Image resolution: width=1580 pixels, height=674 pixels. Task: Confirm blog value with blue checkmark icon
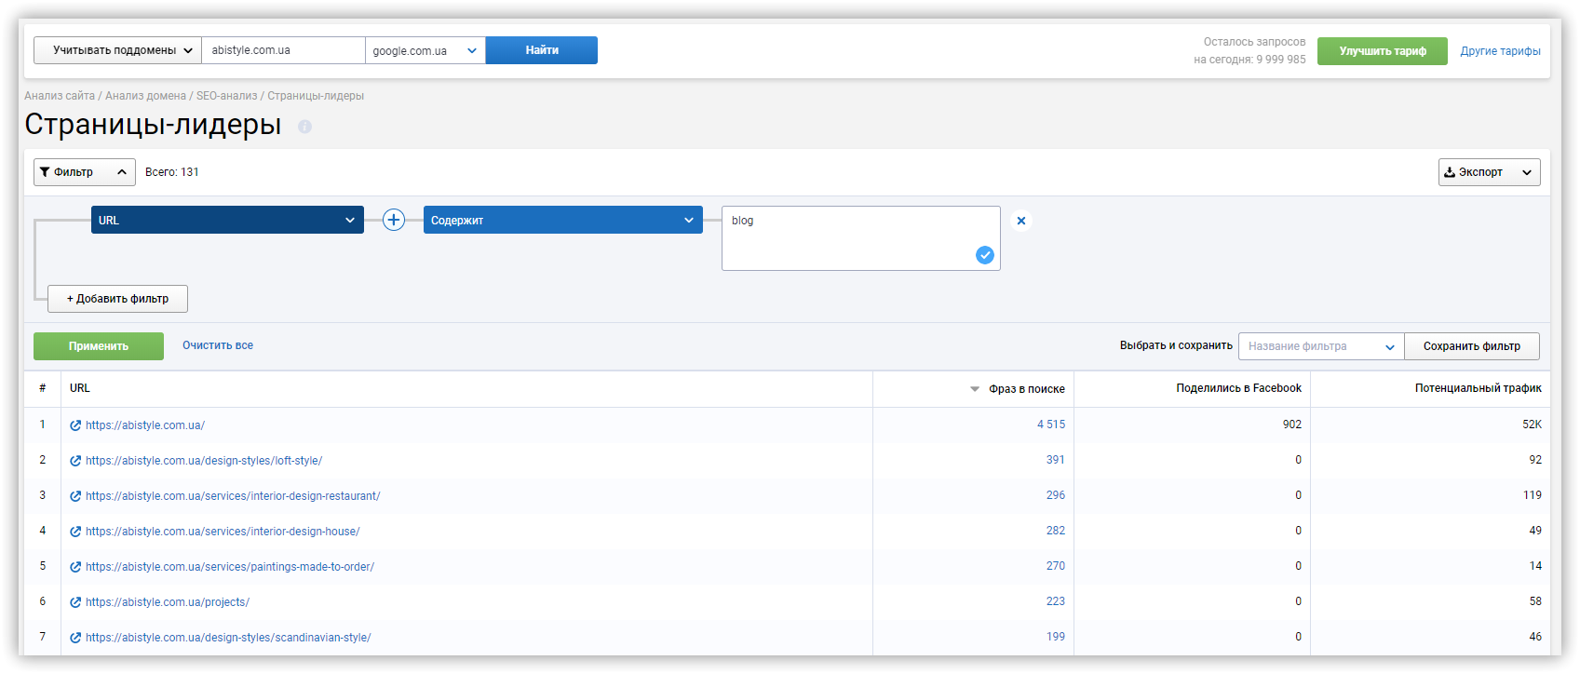click(985, 255)
